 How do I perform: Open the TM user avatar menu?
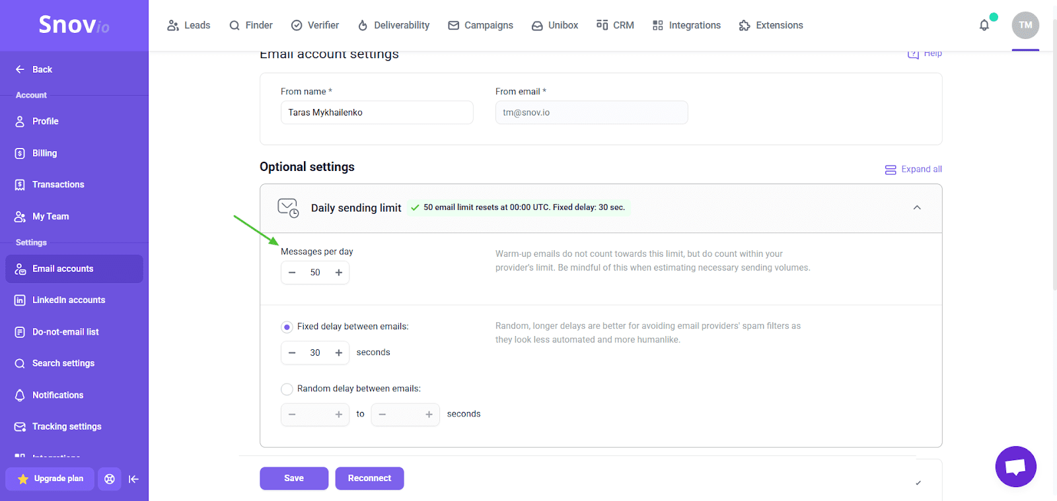point(1025,25)
